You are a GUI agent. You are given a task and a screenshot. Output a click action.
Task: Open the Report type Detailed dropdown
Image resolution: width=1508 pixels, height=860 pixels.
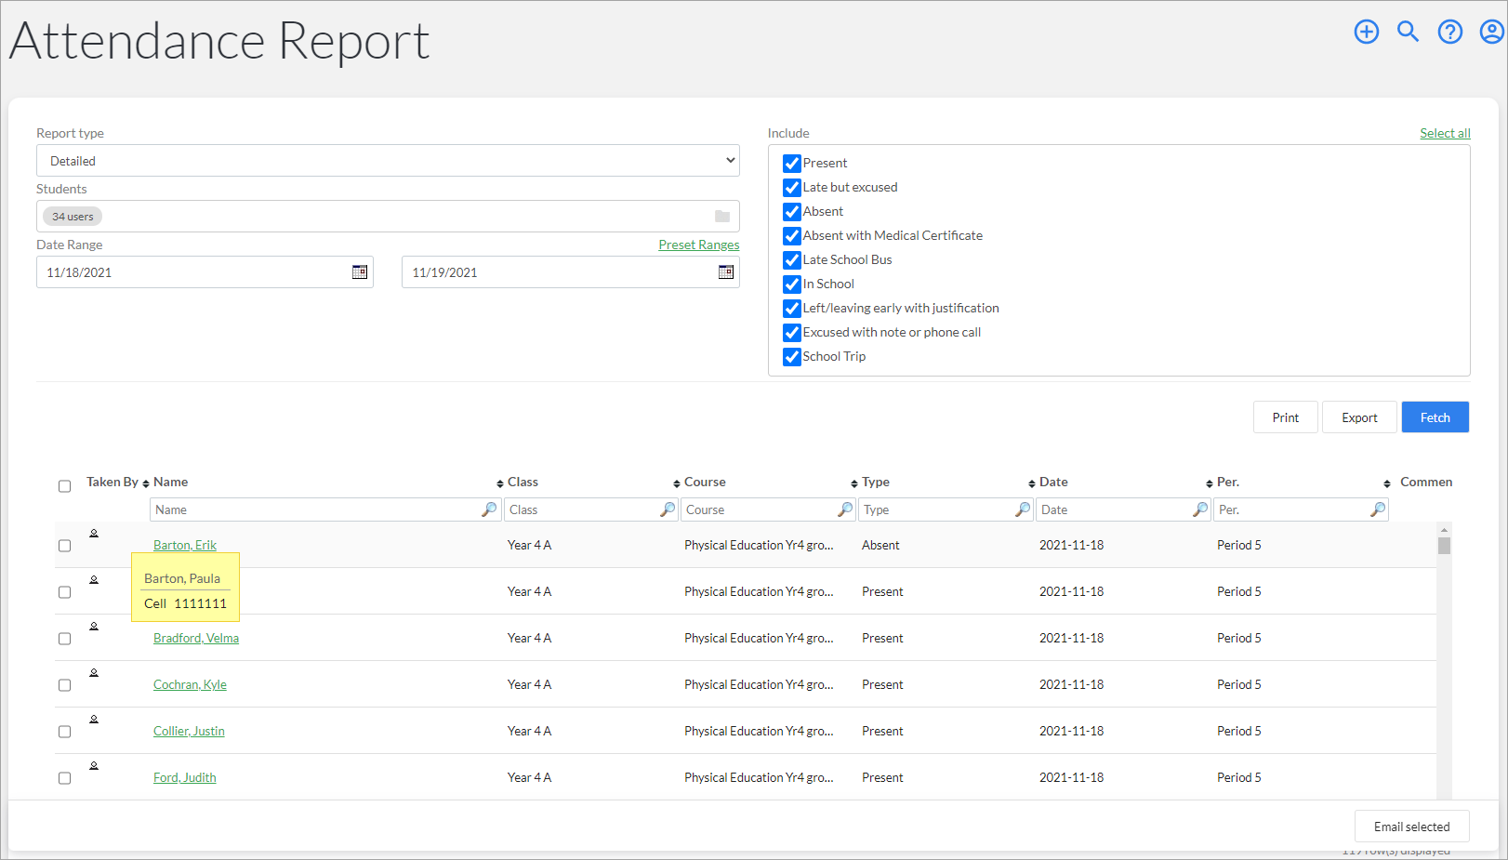(388, 161)
